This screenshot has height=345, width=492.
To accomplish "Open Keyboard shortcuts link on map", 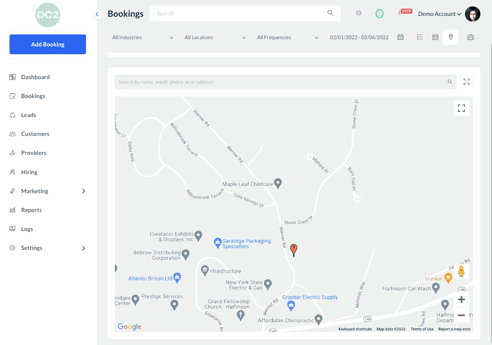I will pyautogui.click(x=355, y=329).
